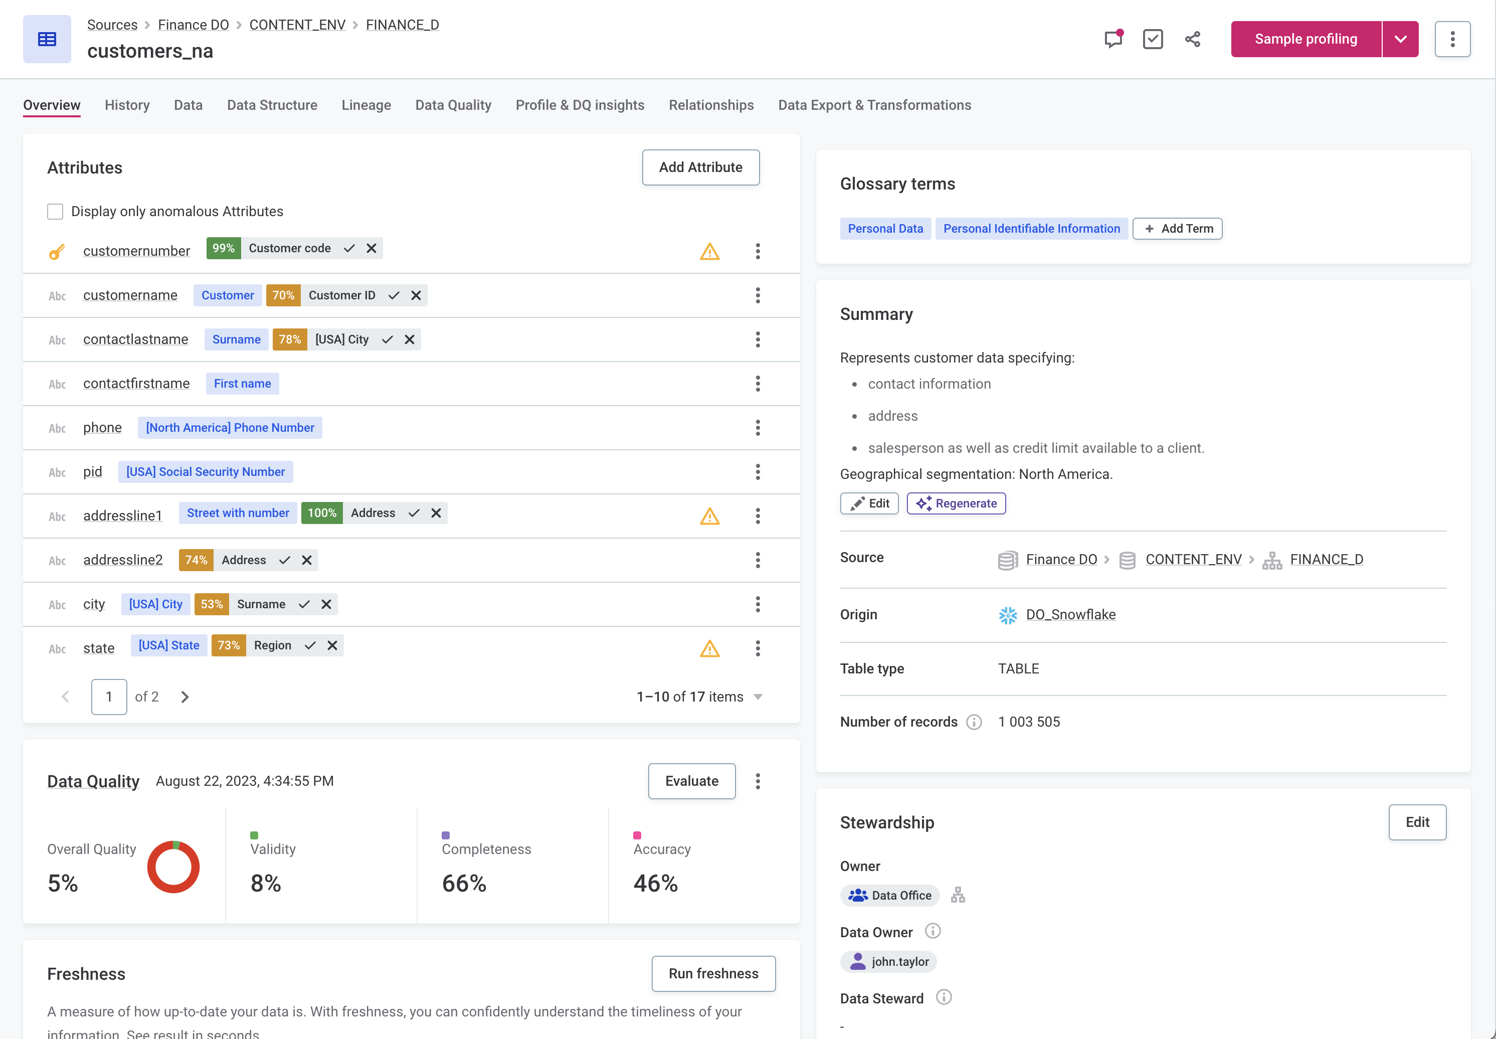Open the Data Quality tab
The height and width of the screenshot is (1039, 1496).
[453, 105]
